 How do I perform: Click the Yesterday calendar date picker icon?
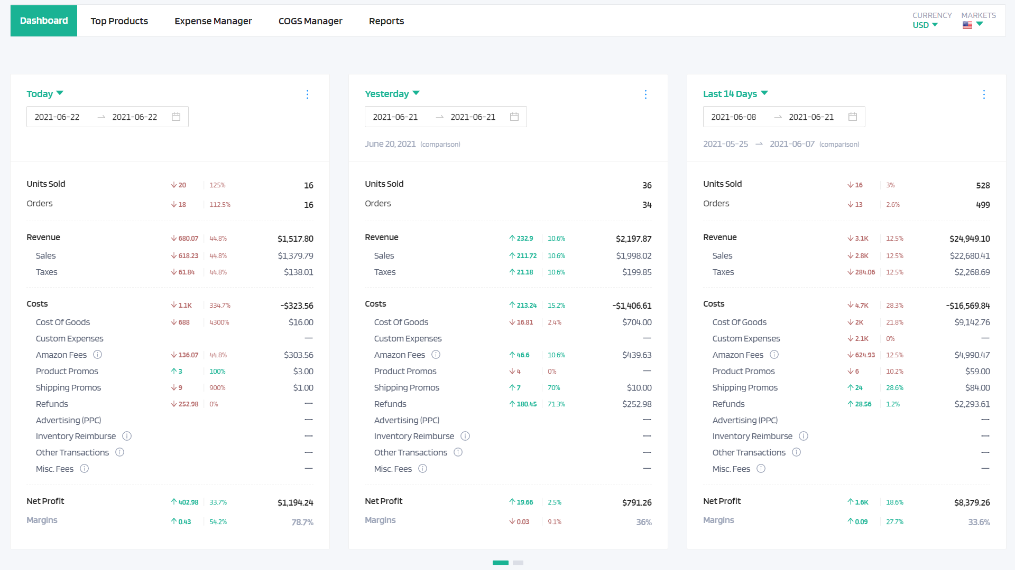pos(515,117)
